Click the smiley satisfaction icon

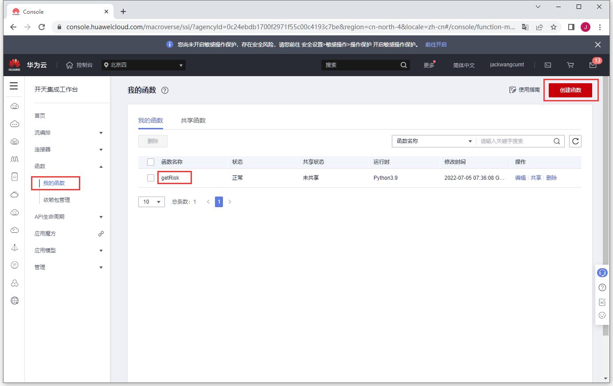pyautogui.click(x=602, y=315)
